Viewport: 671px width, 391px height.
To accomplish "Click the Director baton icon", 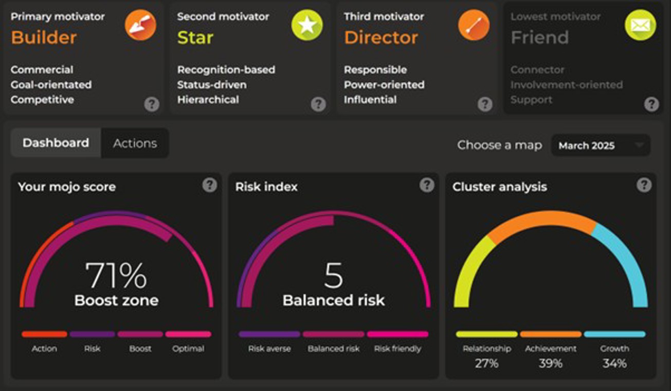I will (474, 25).
